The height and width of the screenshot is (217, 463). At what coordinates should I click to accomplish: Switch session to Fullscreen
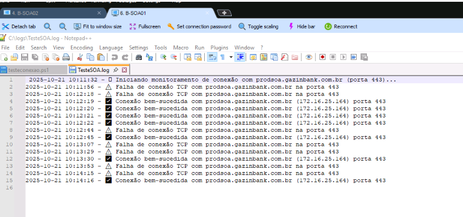pos(145,26)
